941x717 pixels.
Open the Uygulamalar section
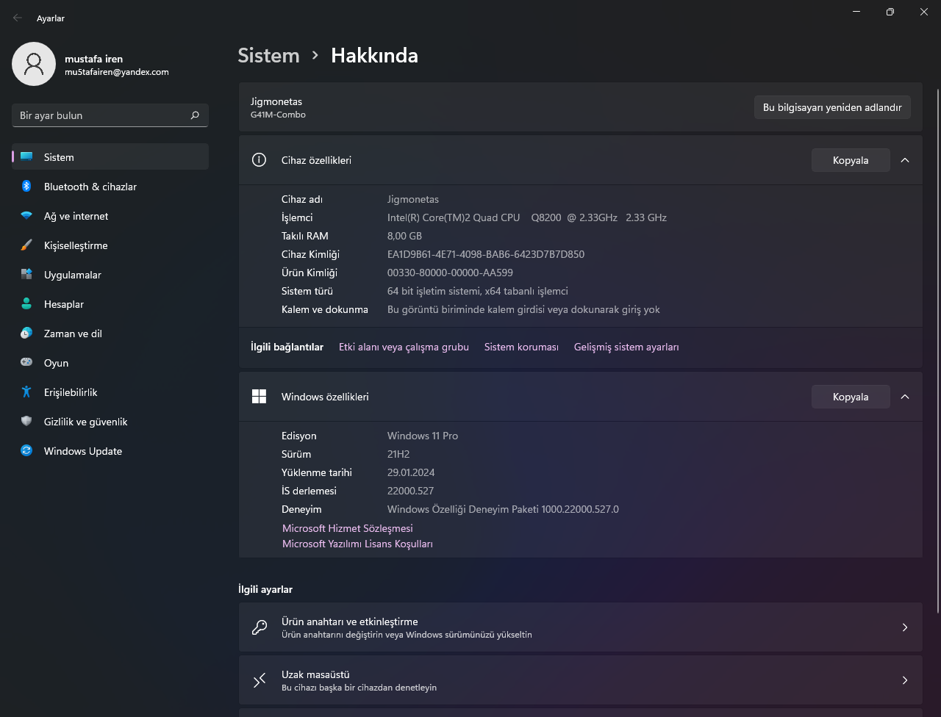(72, 275)
